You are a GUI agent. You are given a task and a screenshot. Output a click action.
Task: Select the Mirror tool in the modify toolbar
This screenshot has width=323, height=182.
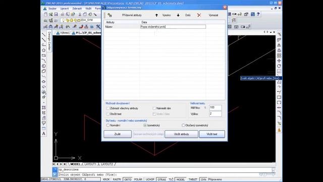279,45
